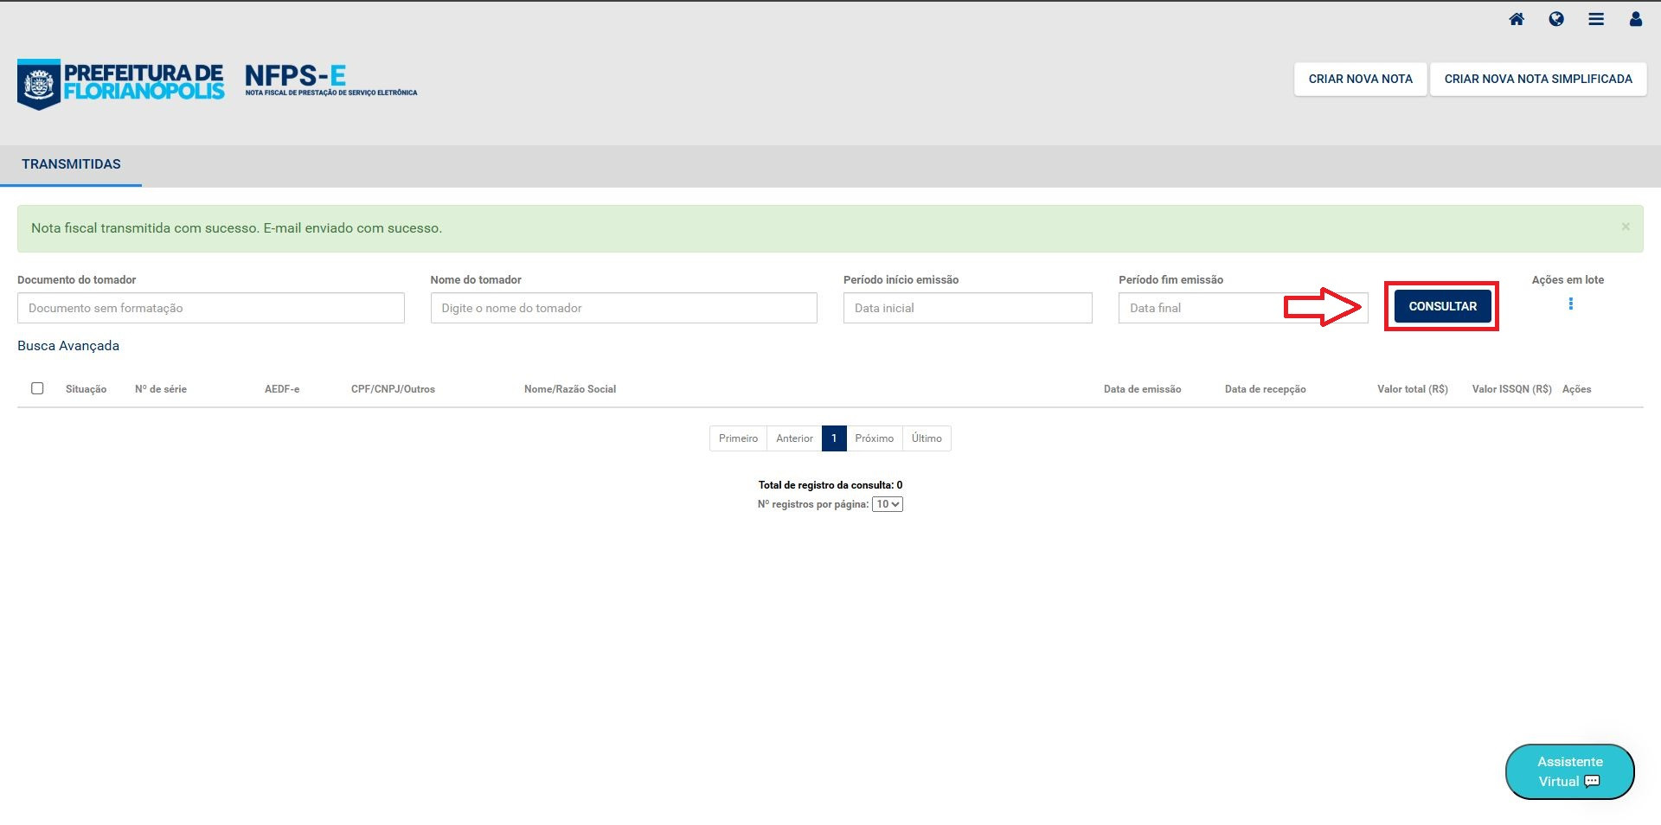Open the Data inicial date field
This screenshot has width=1661, height=825.
click(x=967, y=308)
